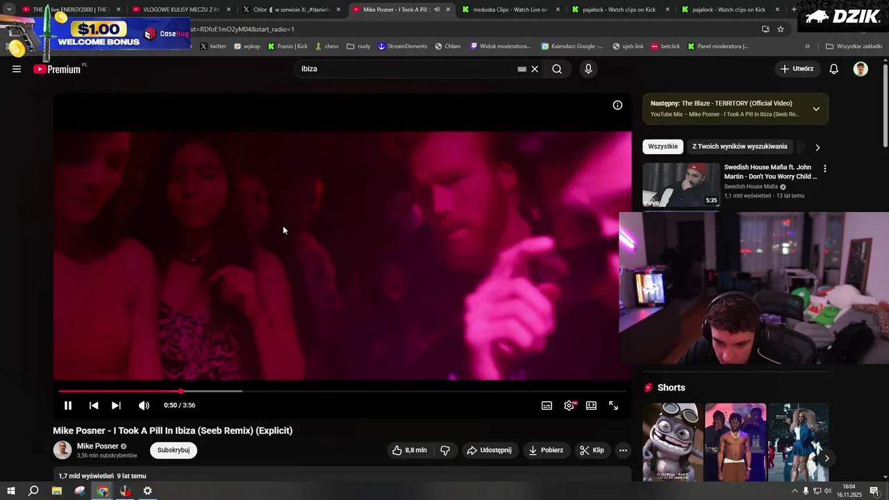Seek on the red video progress bar
889x500 pixels.
pos(342,391)
